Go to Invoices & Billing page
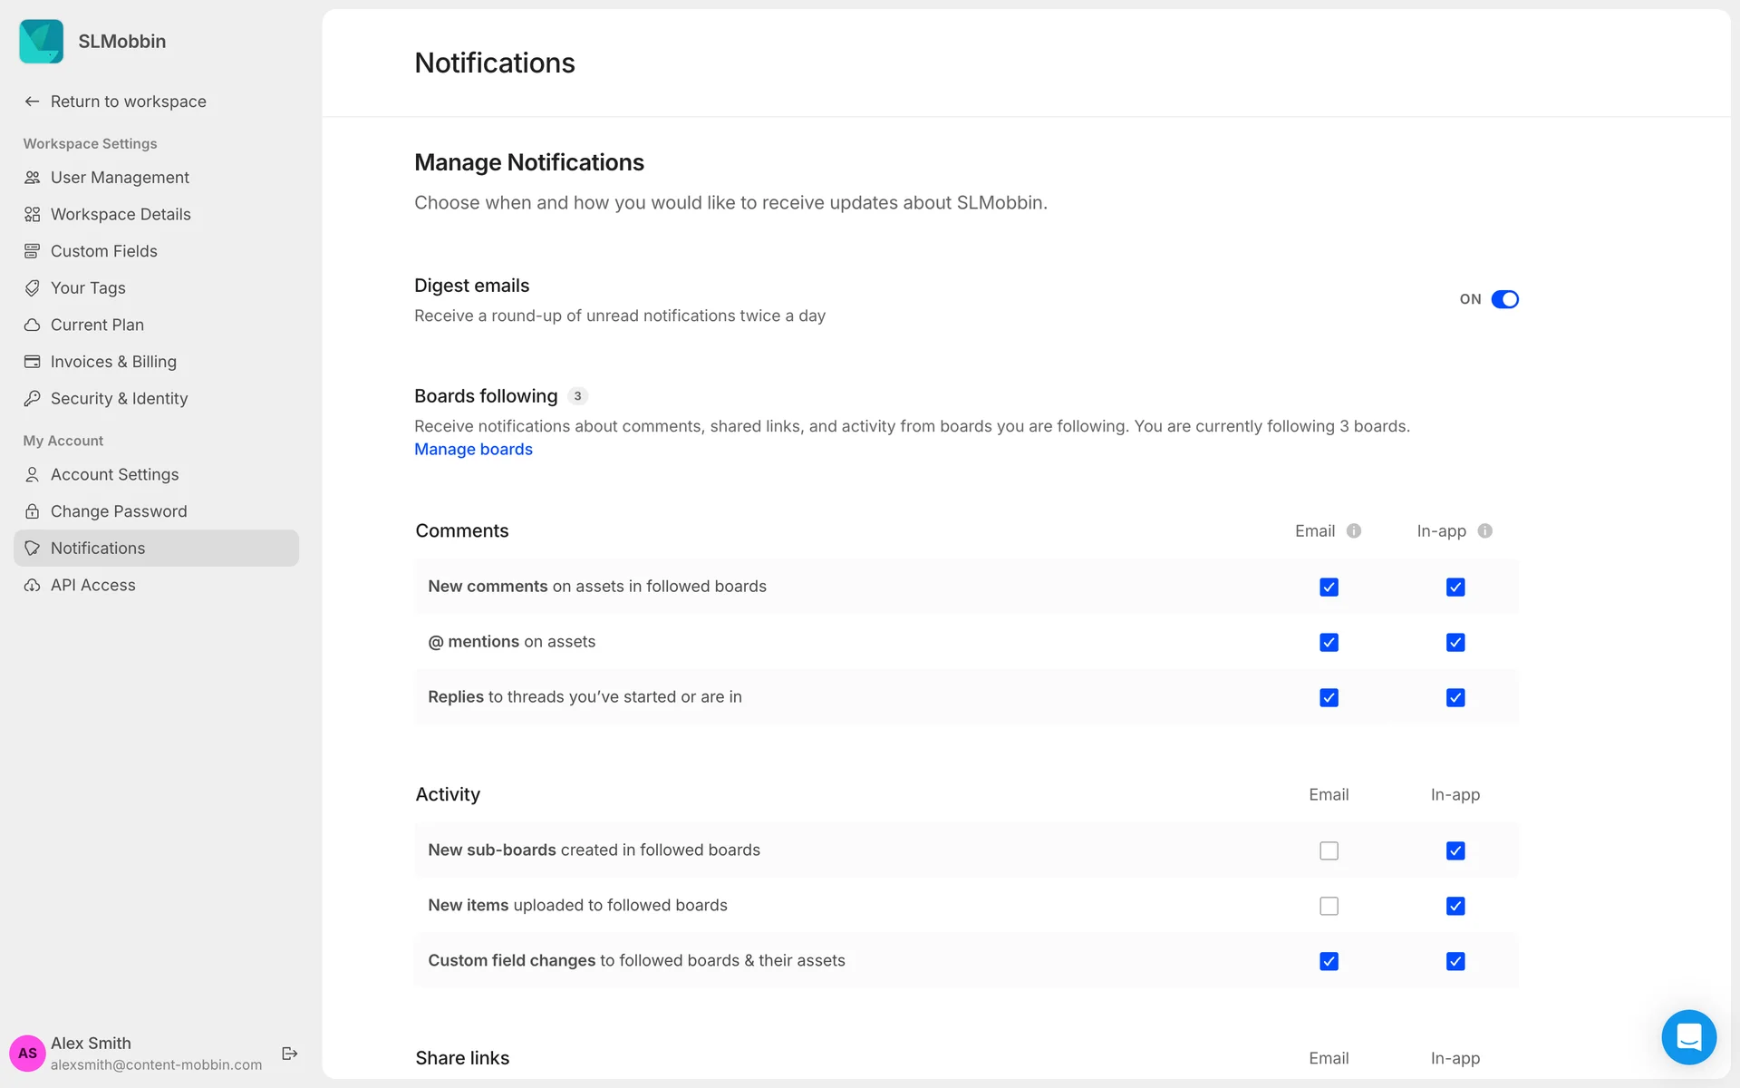The image size is (1740, 1088). click(113, 362)
